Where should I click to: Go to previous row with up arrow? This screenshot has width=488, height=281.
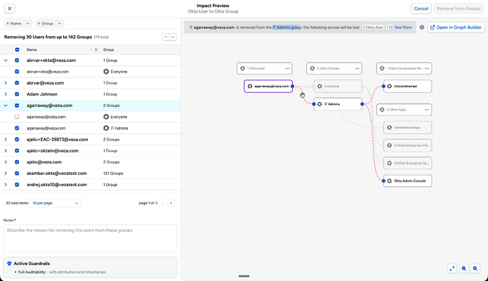coord(166,37)
